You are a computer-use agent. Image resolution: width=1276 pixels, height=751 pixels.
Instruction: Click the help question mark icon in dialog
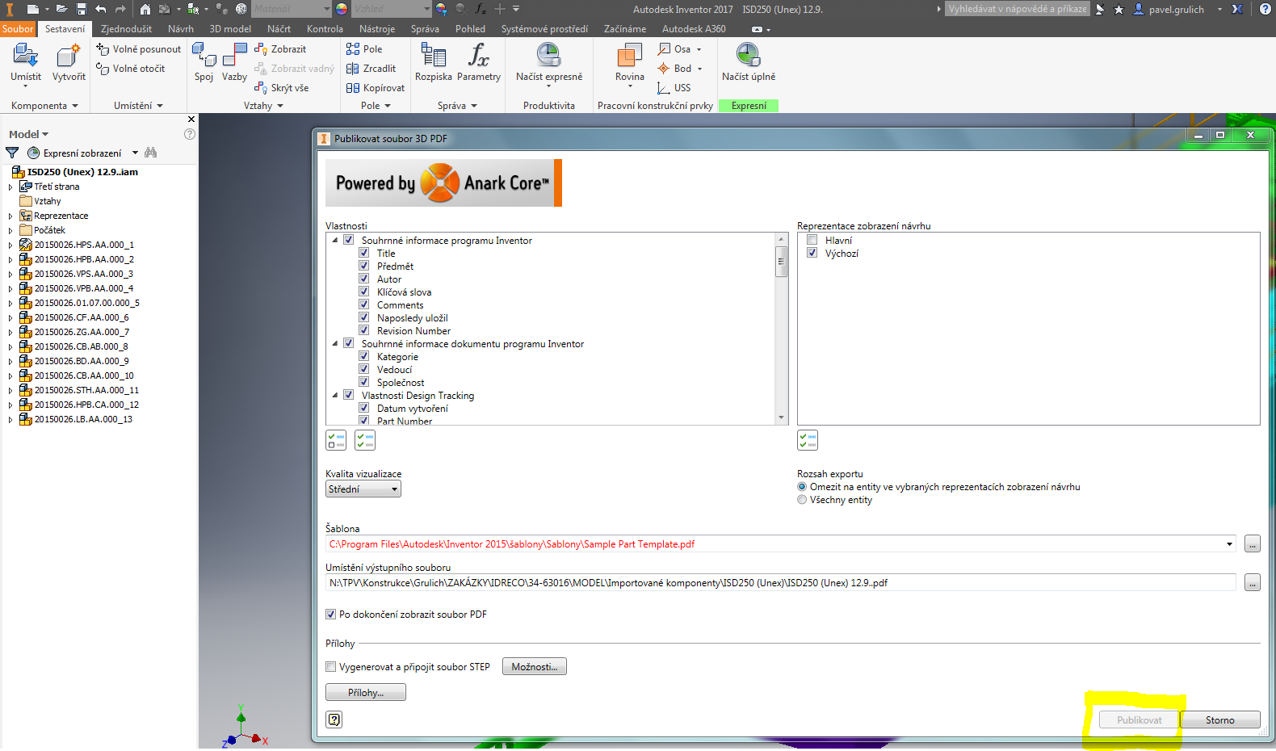tap(334, 720)
